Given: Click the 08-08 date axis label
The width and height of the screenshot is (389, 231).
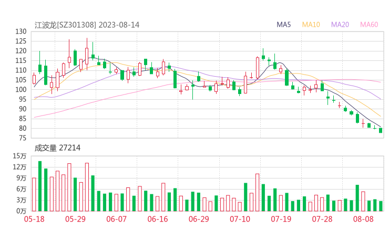Looking at the screenshot, I should click(x=362, y=219).
